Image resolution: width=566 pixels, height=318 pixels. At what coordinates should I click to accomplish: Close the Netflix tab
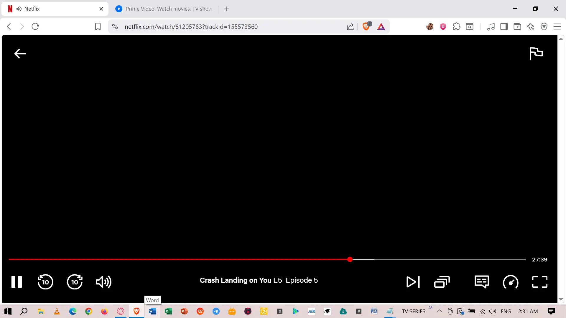101,9
